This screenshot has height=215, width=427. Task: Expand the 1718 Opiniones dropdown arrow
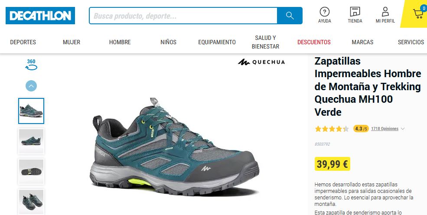(x=403, y=129)
